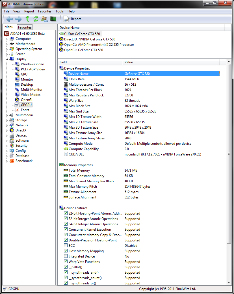Expand the Benchmark tree node
Viewport: 234px width, 294px height.
coord(7,161)
